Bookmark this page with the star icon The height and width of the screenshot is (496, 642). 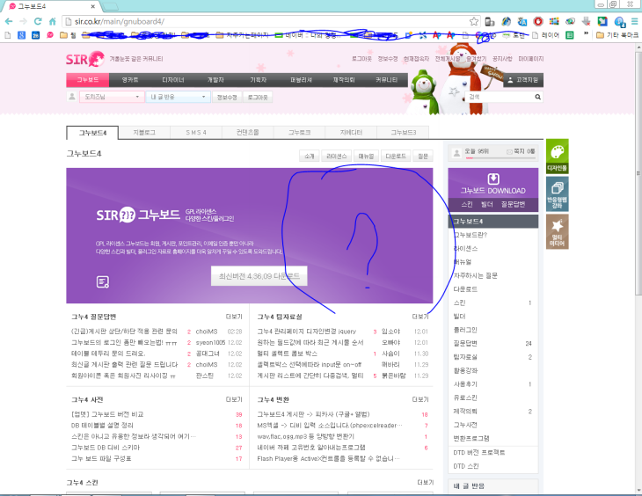click(474, 21)
